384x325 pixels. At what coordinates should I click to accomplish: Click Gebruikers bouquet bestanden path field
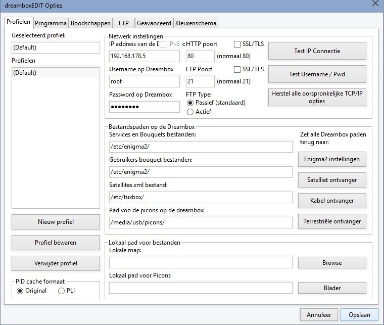[x=201, y=172]
